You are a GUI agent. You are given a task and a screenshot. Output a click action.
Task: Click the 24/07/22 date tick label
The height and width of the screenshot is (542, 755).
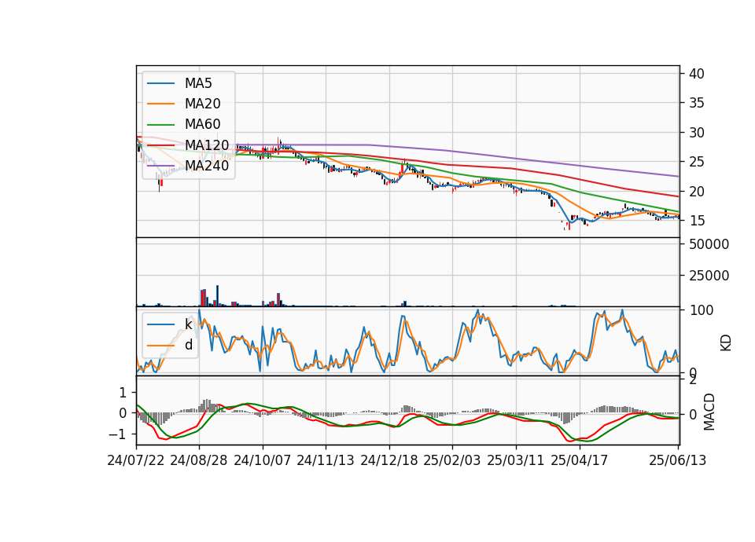(136, 460)
